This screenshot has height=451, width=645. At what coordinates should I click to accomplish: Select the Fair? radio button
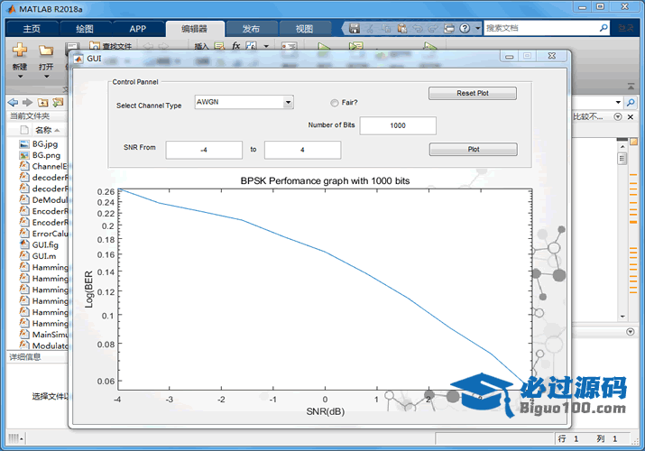click(x=335, y=103)
